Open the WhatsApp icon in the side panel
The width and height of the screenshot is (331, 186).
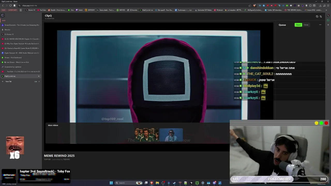click(328, 20)
